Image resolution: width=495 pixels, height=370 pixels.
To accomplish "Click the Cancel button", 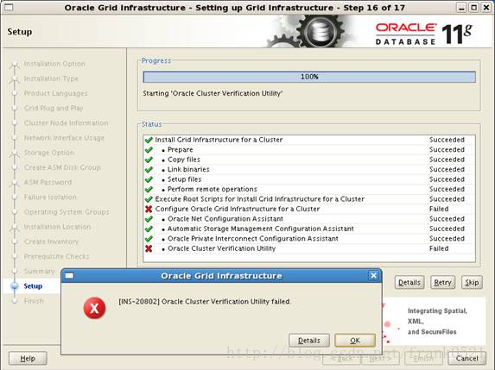I will coord(466,358).
